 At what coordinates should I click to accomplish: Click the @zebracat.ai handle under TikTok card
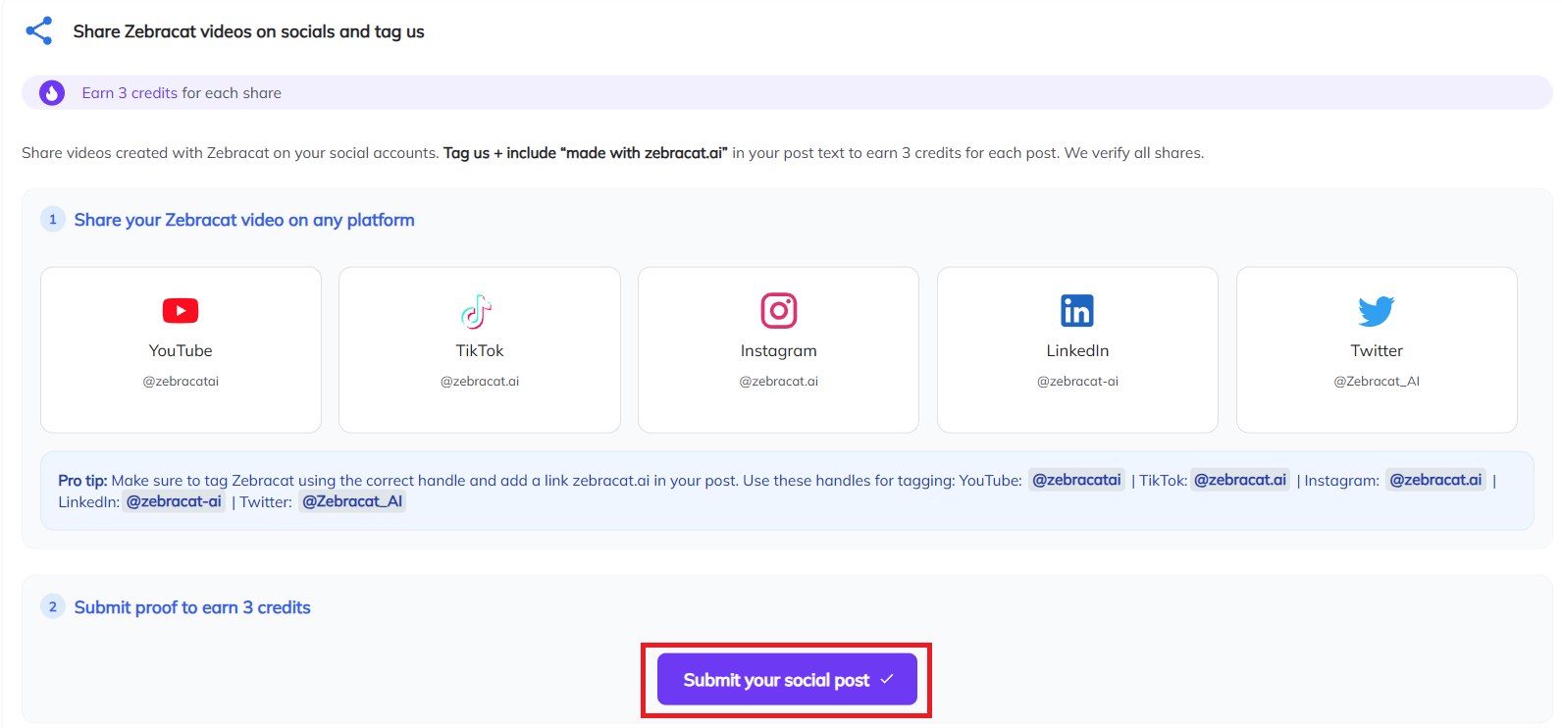[480, 382]
